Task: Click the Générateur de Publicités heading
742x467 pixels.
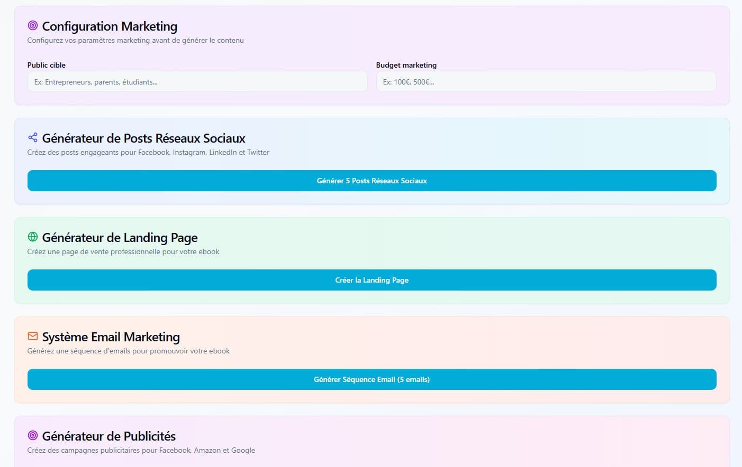Action: (x=109, y=436)
